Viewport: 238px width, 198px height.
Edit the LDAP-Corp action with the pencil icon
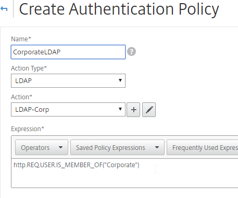[x=149, y=110]
